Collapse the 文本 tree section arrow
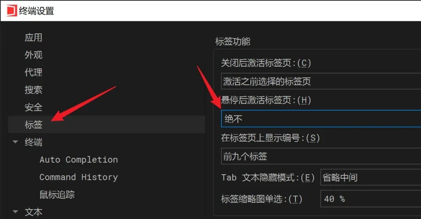This screenshot has height=219, width=421. [x=16, y=212]
